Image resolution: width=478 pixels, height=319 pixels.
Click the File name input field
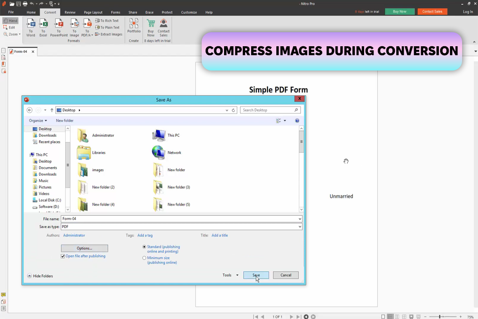pyautogui.click(x=179, y=219)
